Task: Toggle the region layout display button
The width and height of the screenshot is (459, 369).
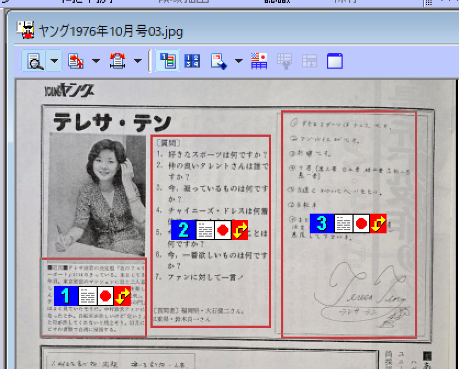Action: (167, 61)
